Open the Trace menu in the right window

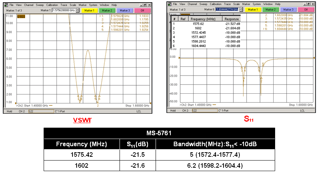pos(230,4)
